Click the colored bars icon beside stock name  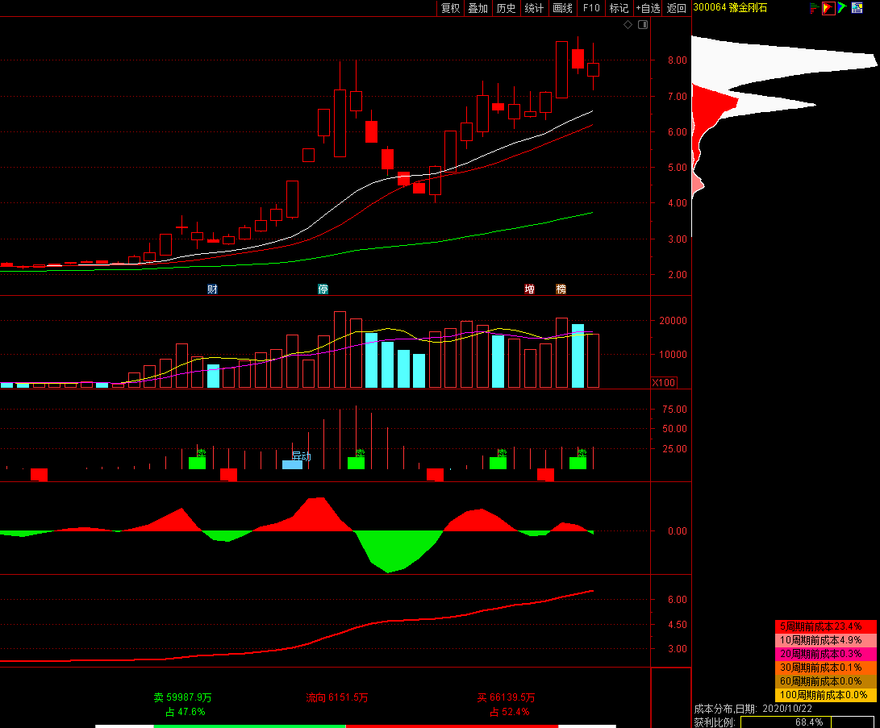(814, 8)
